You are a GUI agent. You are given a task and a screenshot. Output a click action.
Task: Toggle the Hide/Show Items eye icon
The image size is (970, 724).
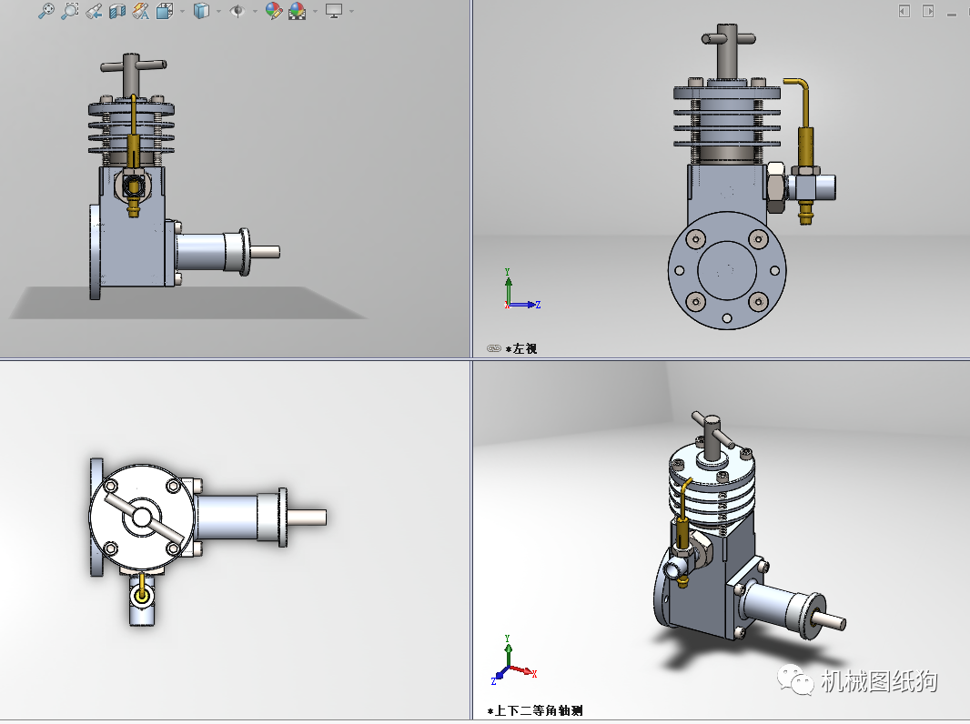click(x=237, y=11)
